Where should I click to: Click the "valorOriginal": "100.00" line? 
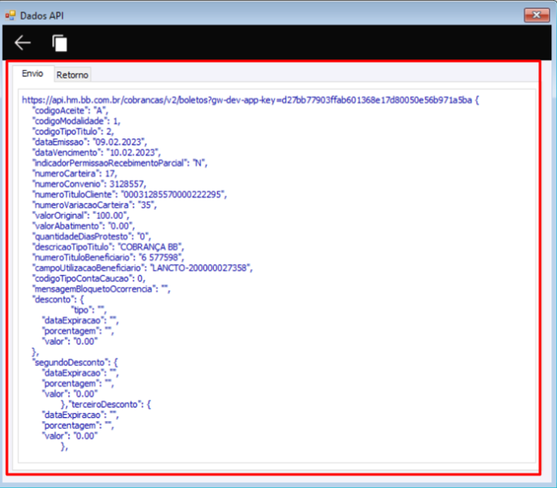pos(81,216)
